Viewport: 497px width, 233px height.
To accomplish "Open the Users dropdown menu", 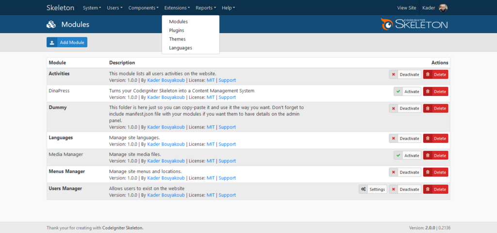I will coord(115,8).
